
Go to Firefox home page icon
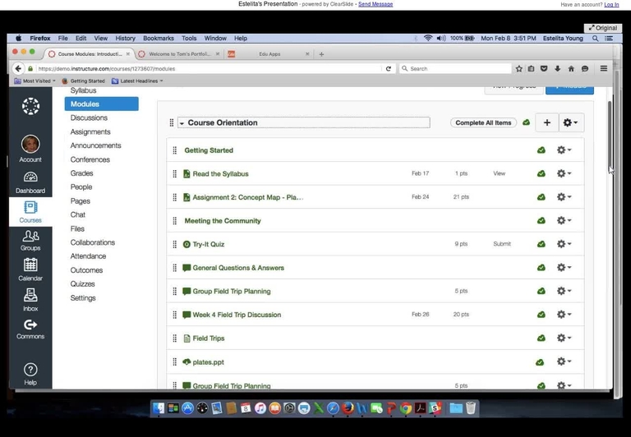pos(571,68)
